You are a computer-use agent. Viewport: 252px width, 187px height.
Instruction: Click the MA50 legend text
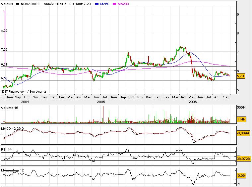pos(105,4)
